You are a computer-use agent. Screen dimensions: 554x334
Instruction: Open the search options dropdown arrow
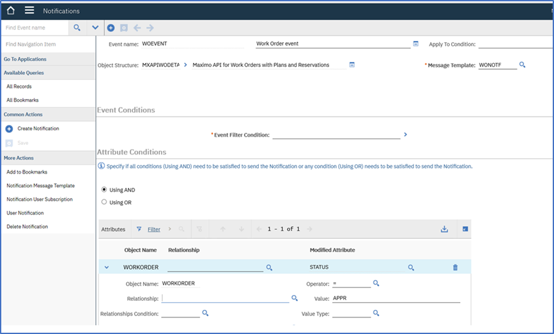(95, 27)
